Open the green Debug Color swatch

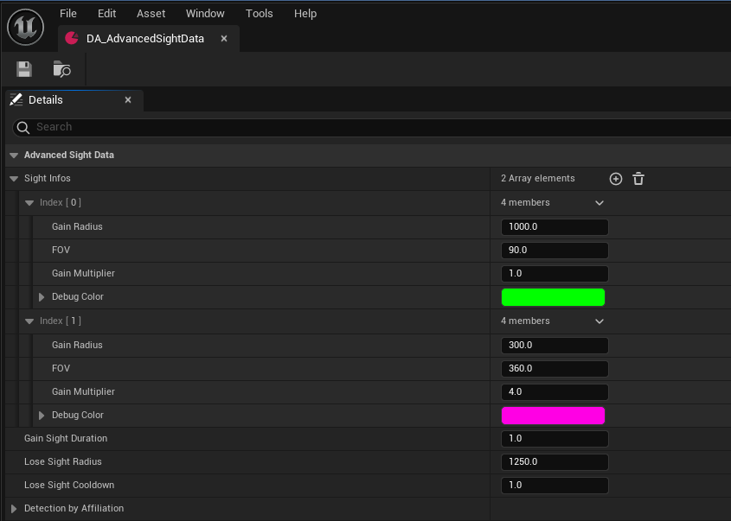click(553, 297)
